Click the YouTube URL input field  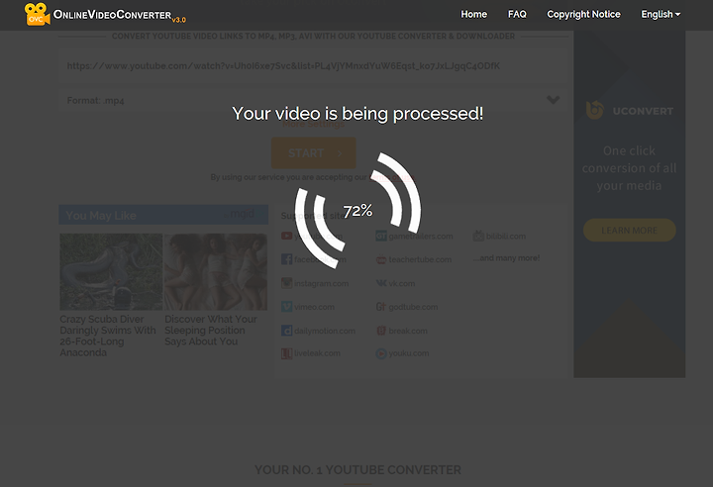(x=313, y=66)
